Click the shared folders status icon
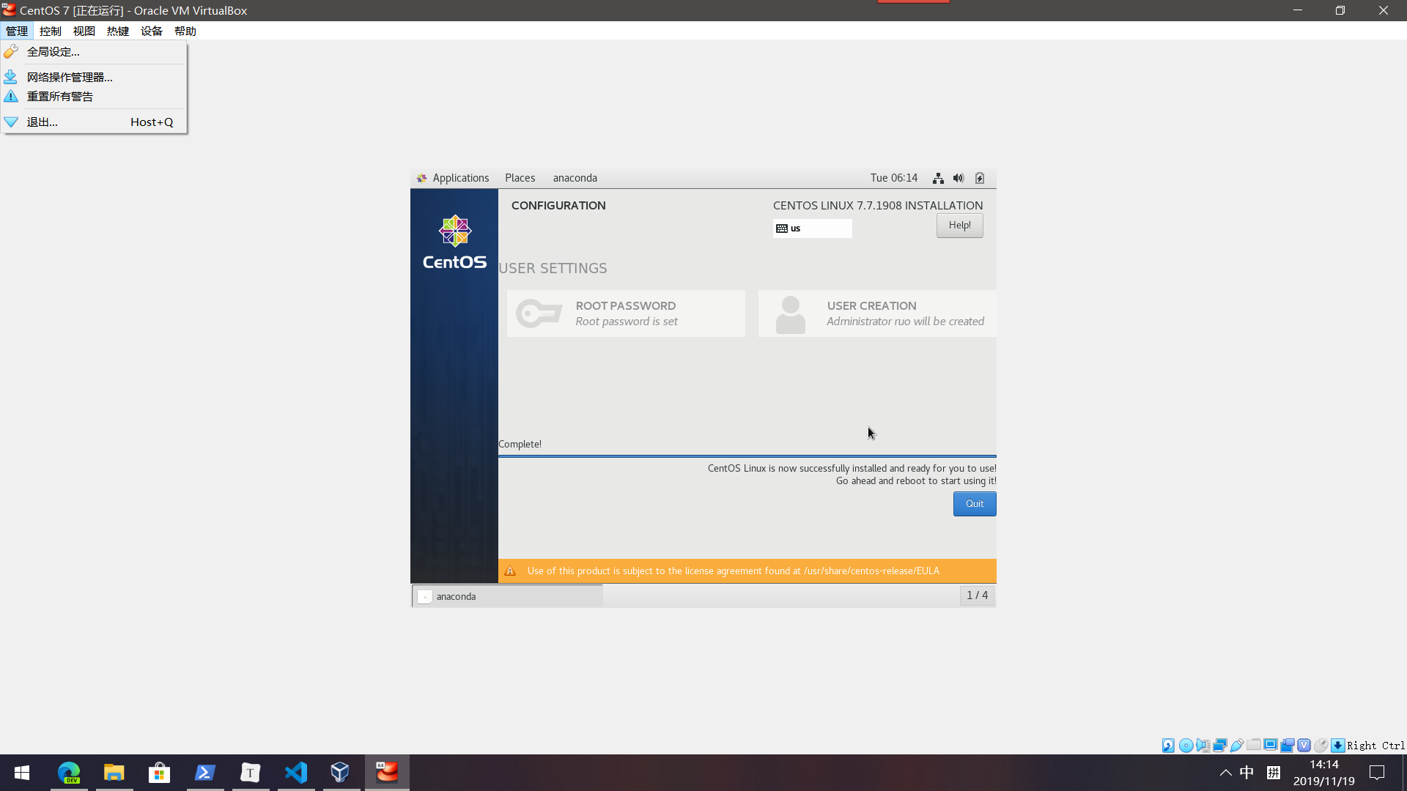This screenshot has height=791, width=1407. pos(1254,746)
